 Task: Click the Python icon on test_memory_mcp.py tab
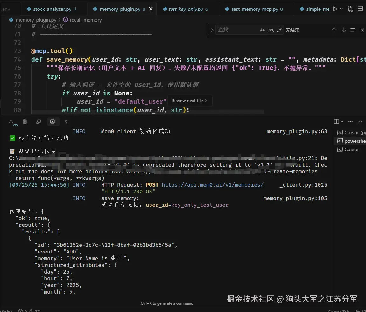(227, 9)
